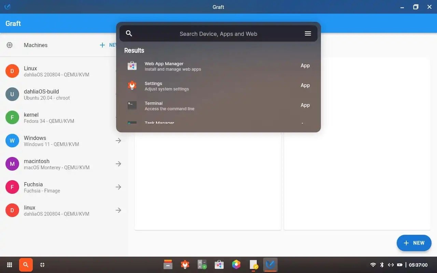Click the kernel F avatar
This screenshot has height=273, width=437.
point(12,117)
